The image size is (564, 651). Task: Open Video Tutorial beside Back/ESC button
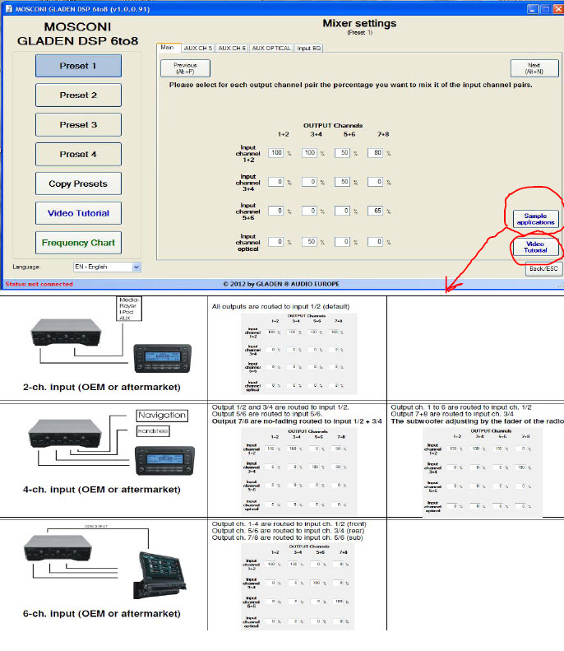tap(535, 247)
